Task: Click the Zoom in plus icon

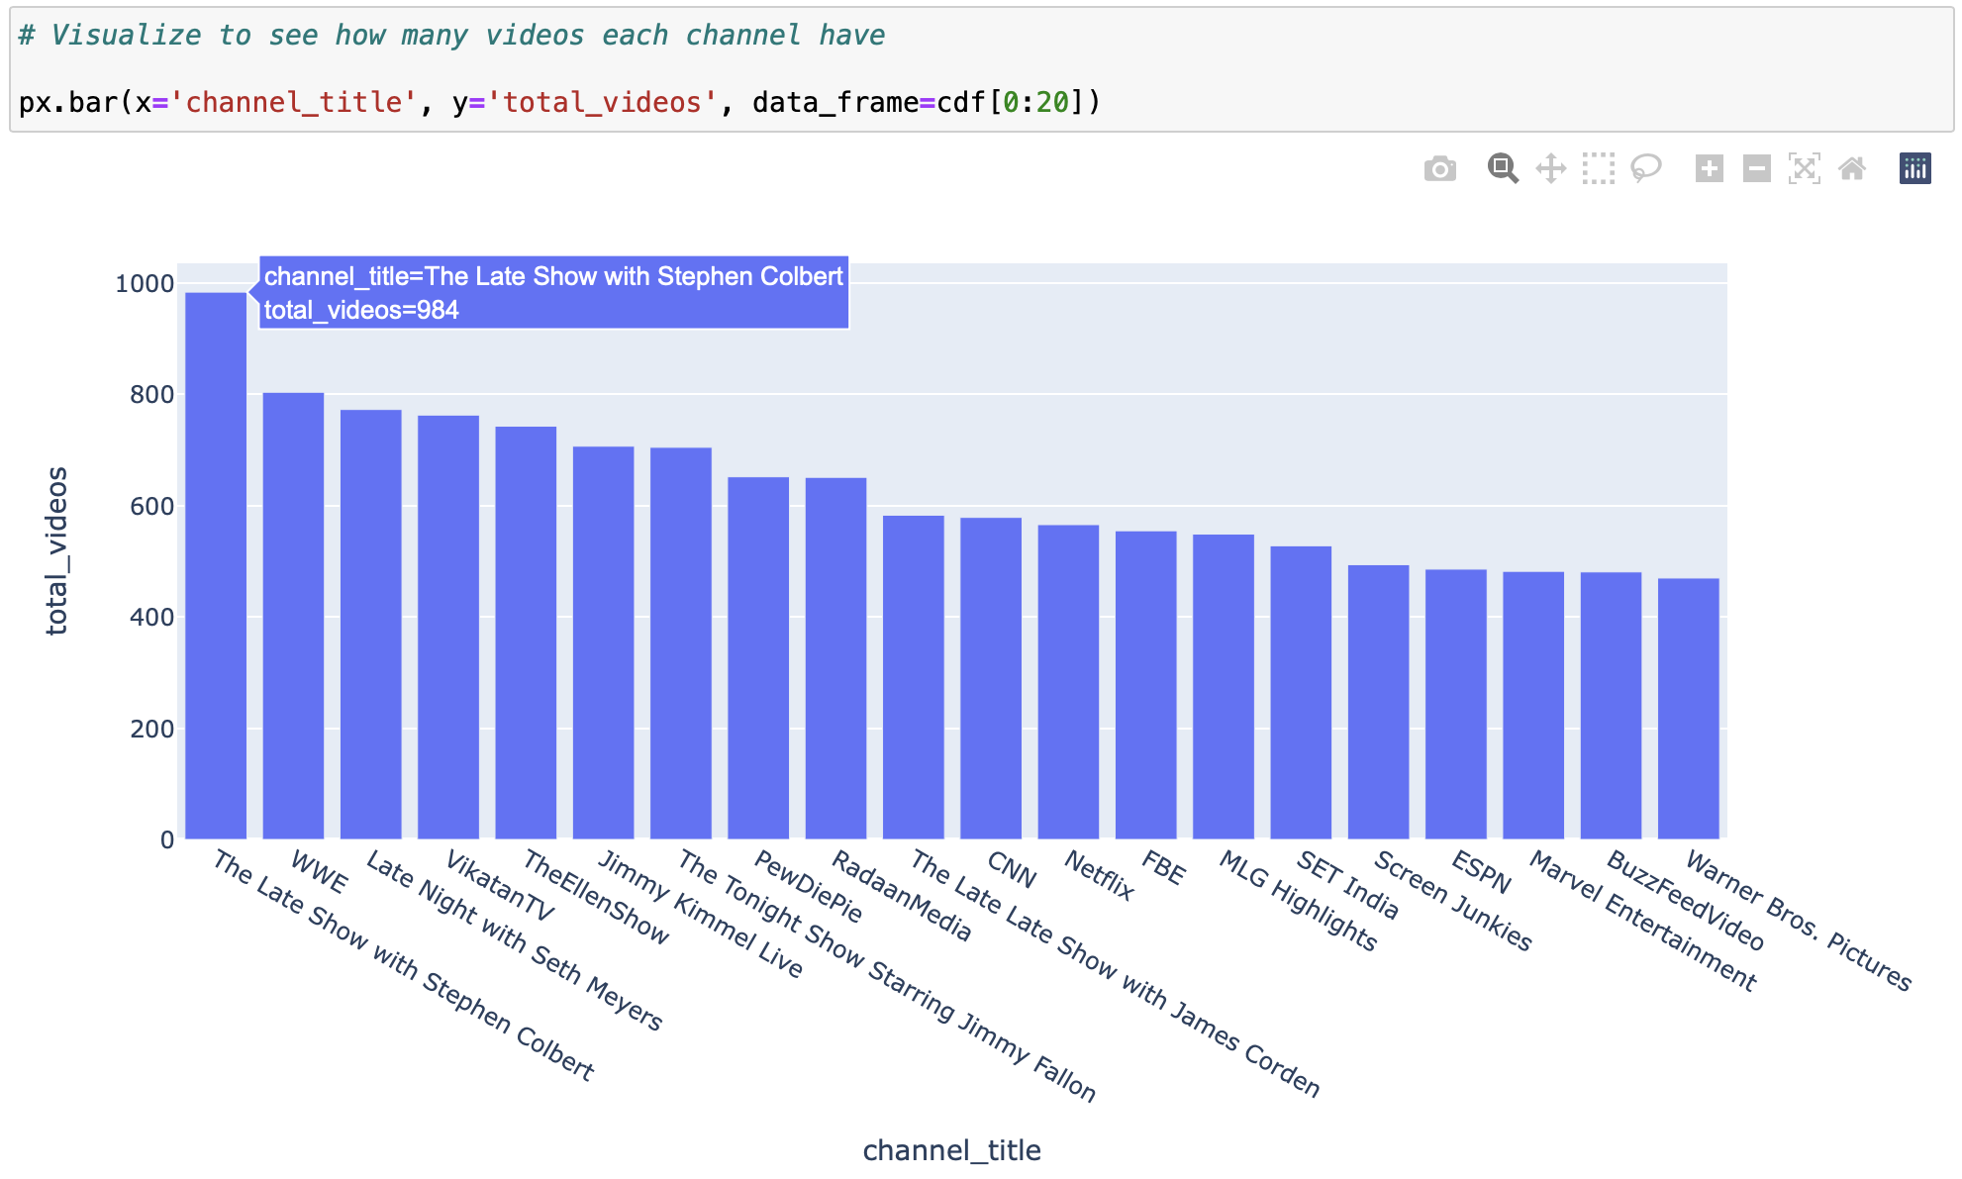Action: pos(1709,168)
